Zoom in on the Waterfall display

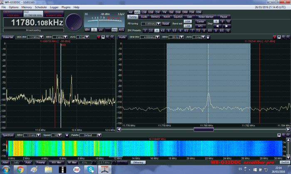point(108,37)
